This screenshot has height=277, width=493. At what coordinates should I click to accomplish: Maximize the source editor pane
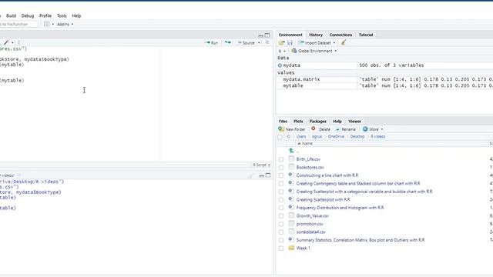(x=267, y=35)
